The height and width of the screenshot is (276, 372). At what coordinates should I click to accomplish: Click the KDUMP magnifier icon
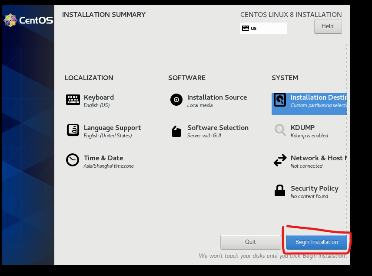pos(280,130)
